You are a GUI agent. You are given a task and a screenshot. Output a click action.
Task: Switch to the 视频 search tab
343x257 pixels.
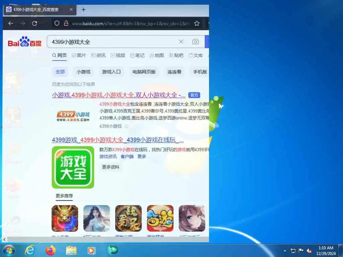118,56
